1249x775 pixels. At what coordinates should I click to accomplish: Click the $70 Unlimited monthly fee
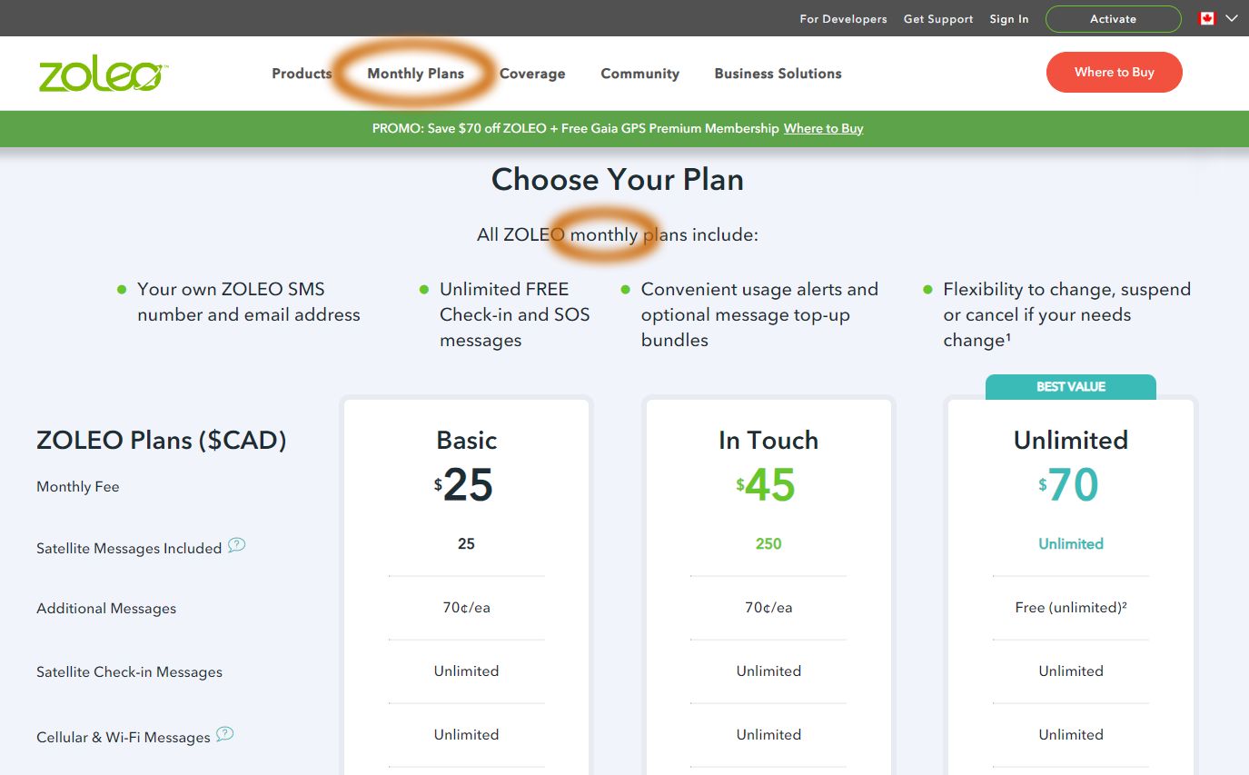pyautogui.click(x=1069, y=485)
